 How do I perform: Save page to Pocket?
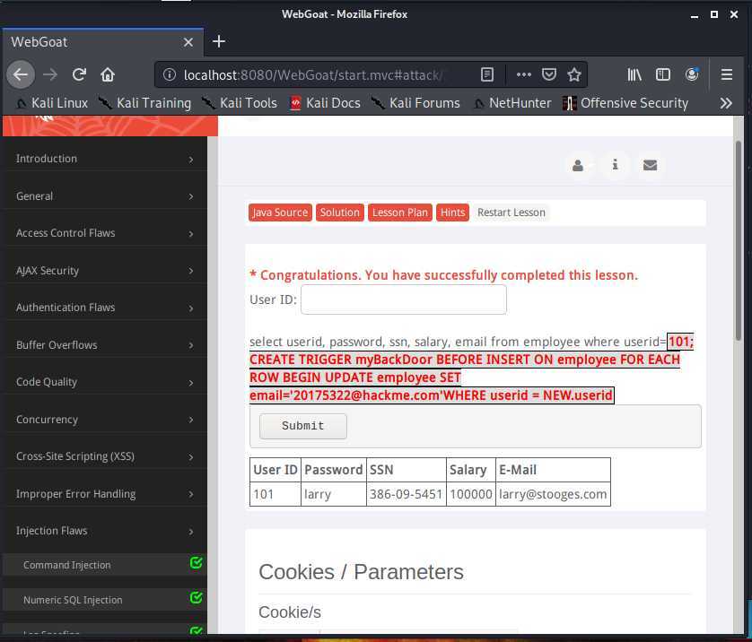pyautogui.click(x=548, y=74)
